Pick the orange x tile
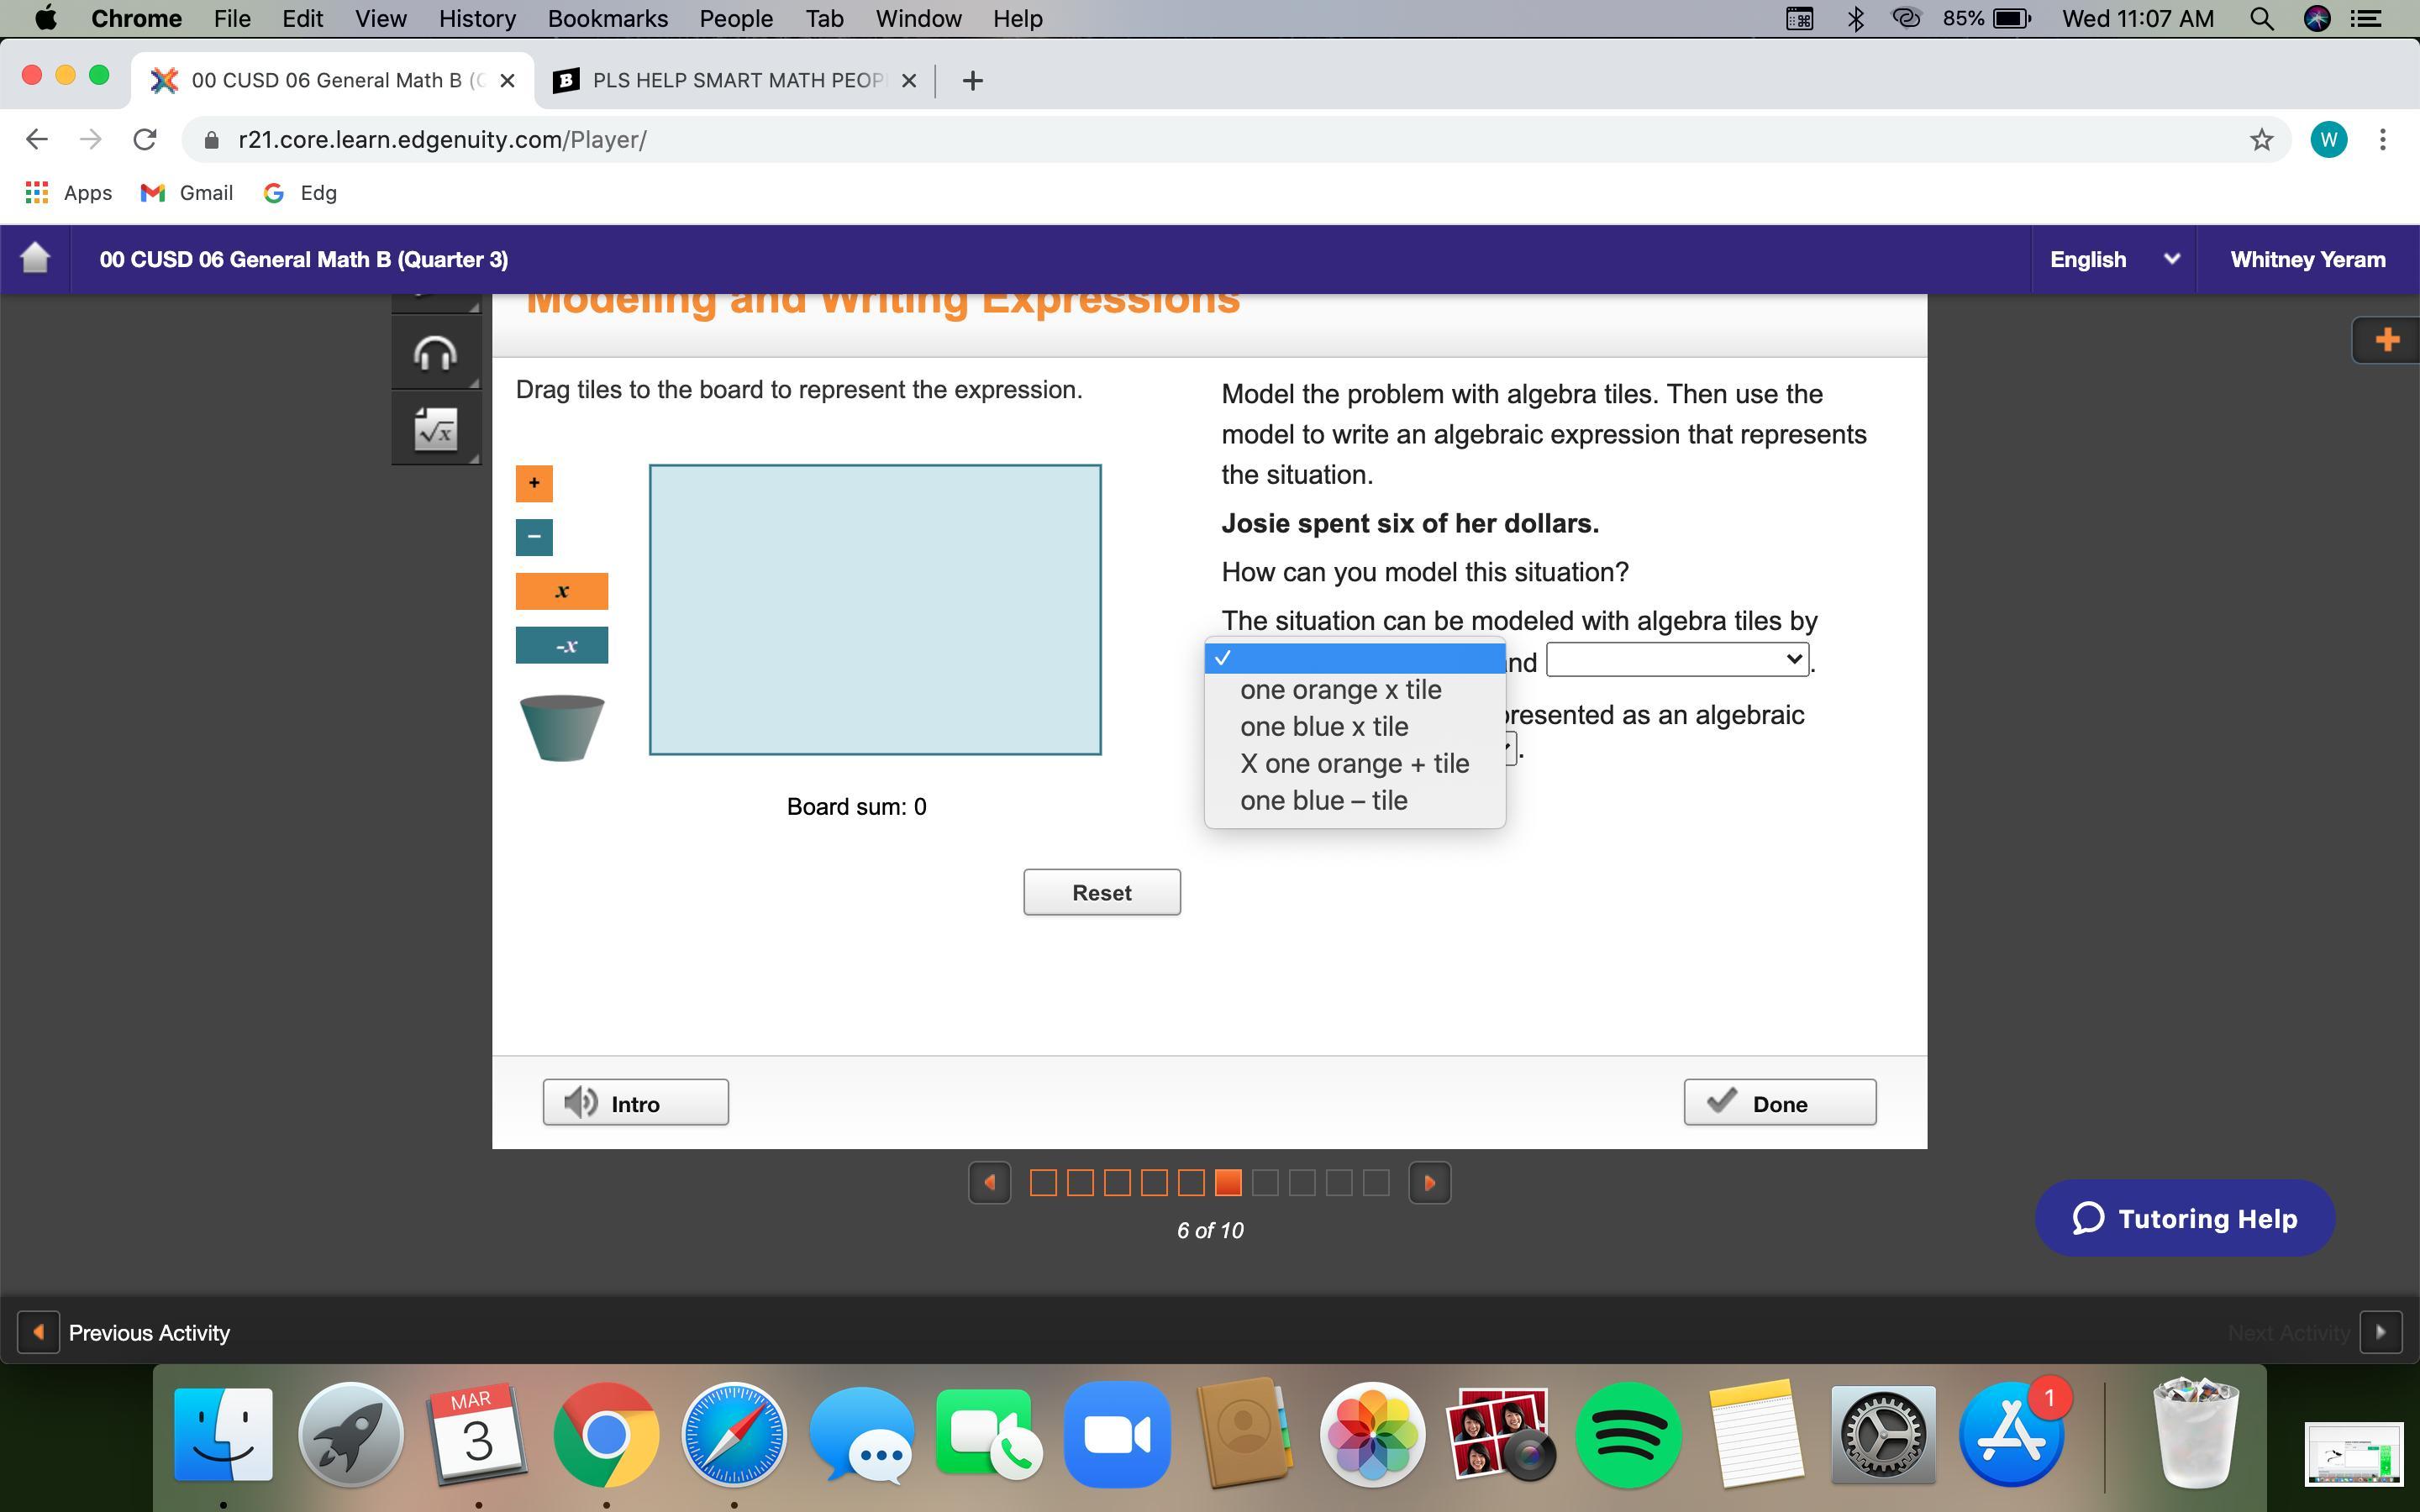 pyautogui.click(x=561, y=591)
